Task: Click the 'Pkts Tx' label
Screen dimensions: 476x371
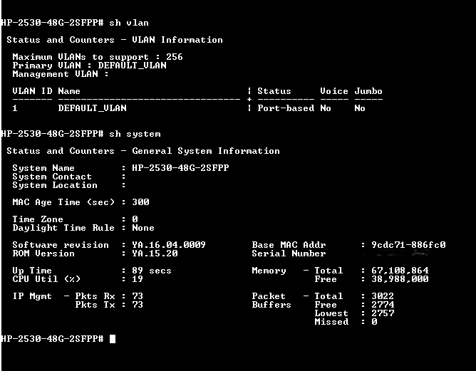Action: coord(95,305)
